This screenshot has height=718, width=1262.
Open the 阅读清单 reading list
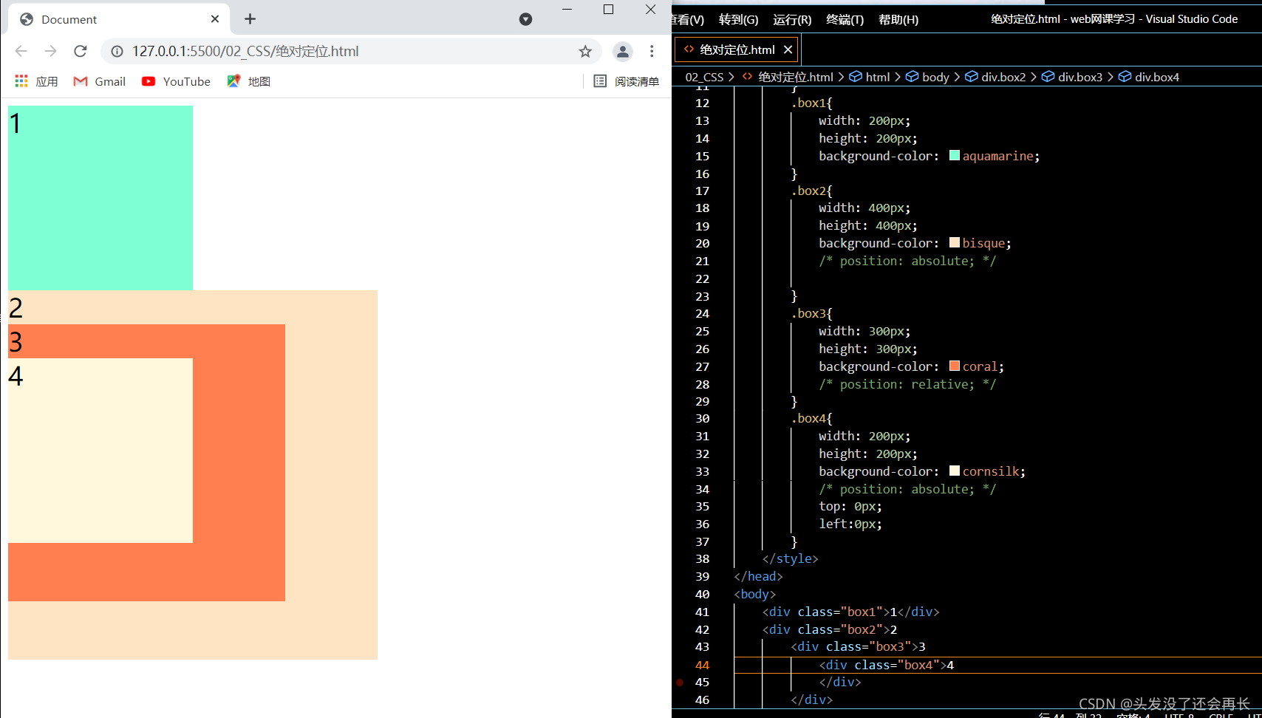click(x=627, y=81)
